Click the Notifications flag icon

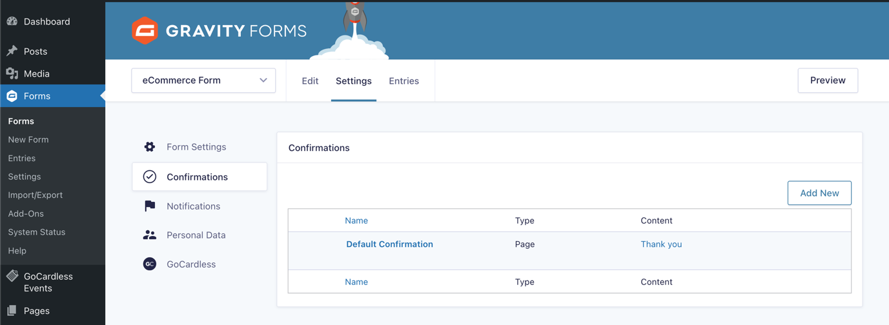[x=150, y=206]
